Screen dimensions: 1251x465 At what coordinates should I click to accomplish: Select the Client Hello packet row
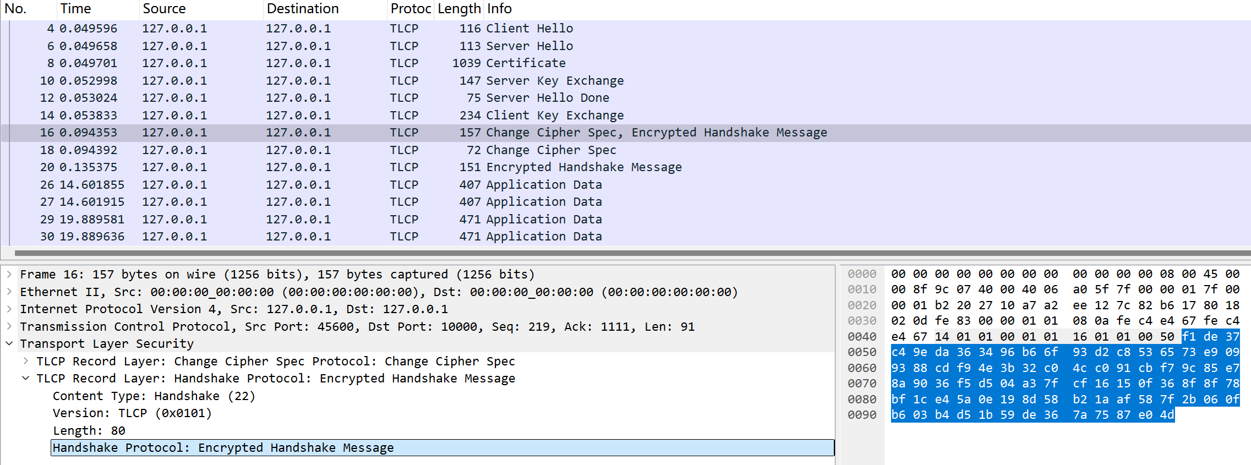626,29
